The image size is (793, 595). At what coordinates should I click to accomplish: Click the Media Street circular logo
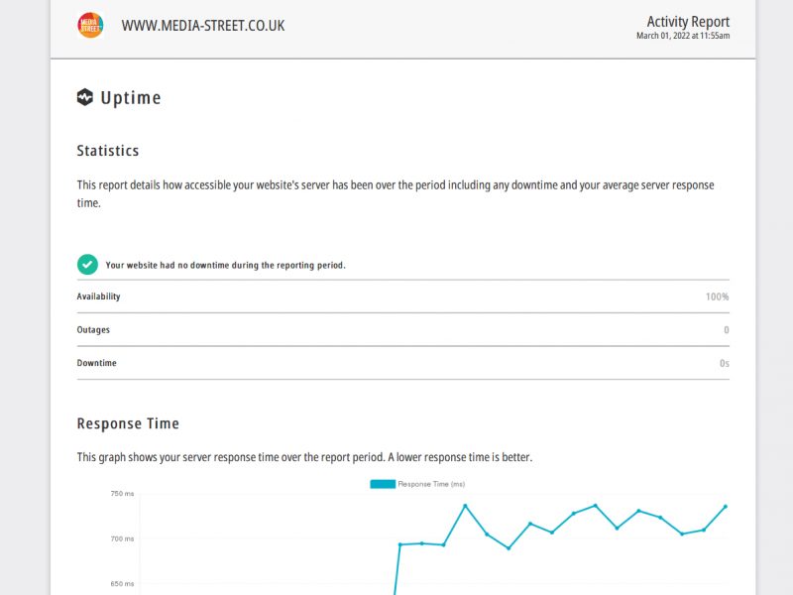pyautogui.click(x=90, y=25)
